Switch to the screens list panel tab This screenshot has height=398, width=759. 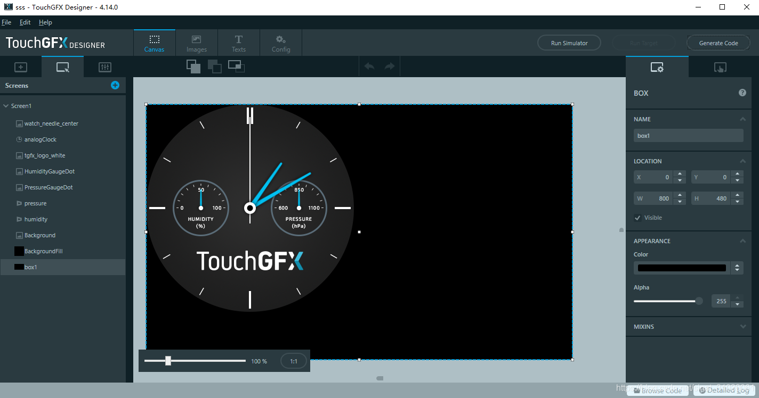click(x=62, y=67)
